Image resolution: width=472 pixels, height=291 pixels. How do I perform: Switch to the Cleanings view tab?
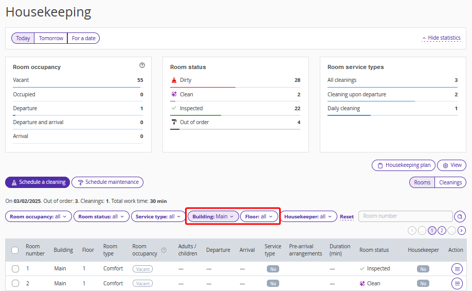click(450, 182)
